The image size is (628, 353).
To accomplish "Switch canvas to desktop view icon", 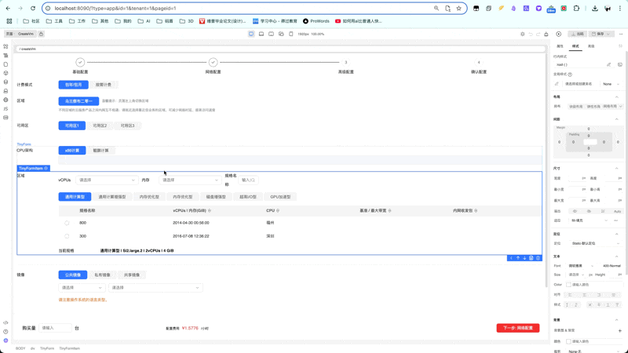I will pos(251,34).
